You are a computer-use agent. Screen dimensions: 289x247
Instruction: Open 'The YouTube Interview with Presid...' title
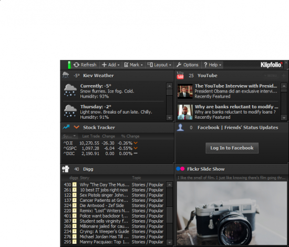pos(236,86)
